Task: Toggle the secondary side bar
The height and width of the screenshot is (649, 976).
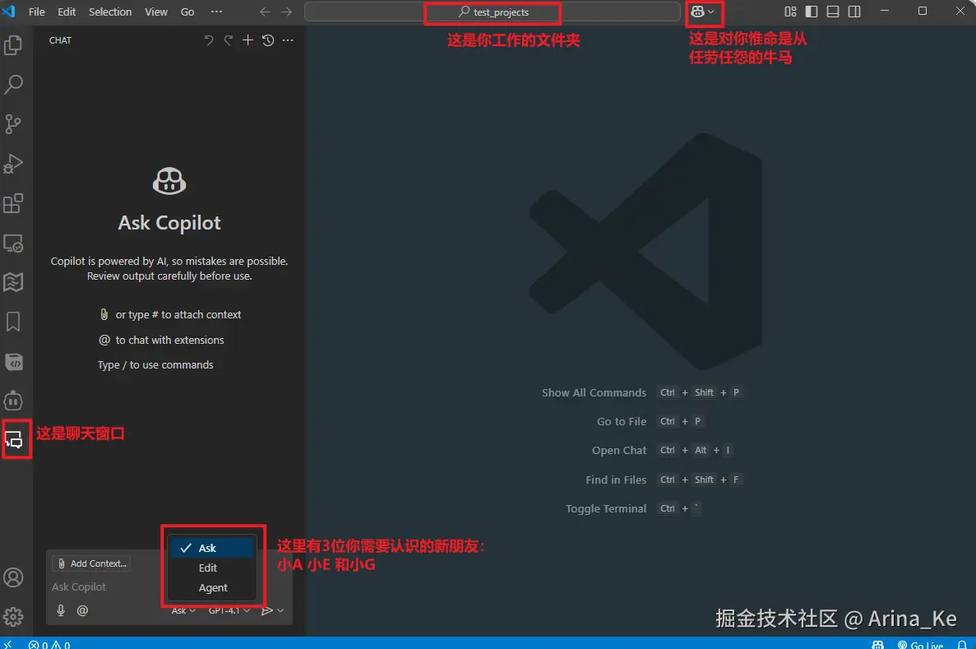Action: coord(854,12)
